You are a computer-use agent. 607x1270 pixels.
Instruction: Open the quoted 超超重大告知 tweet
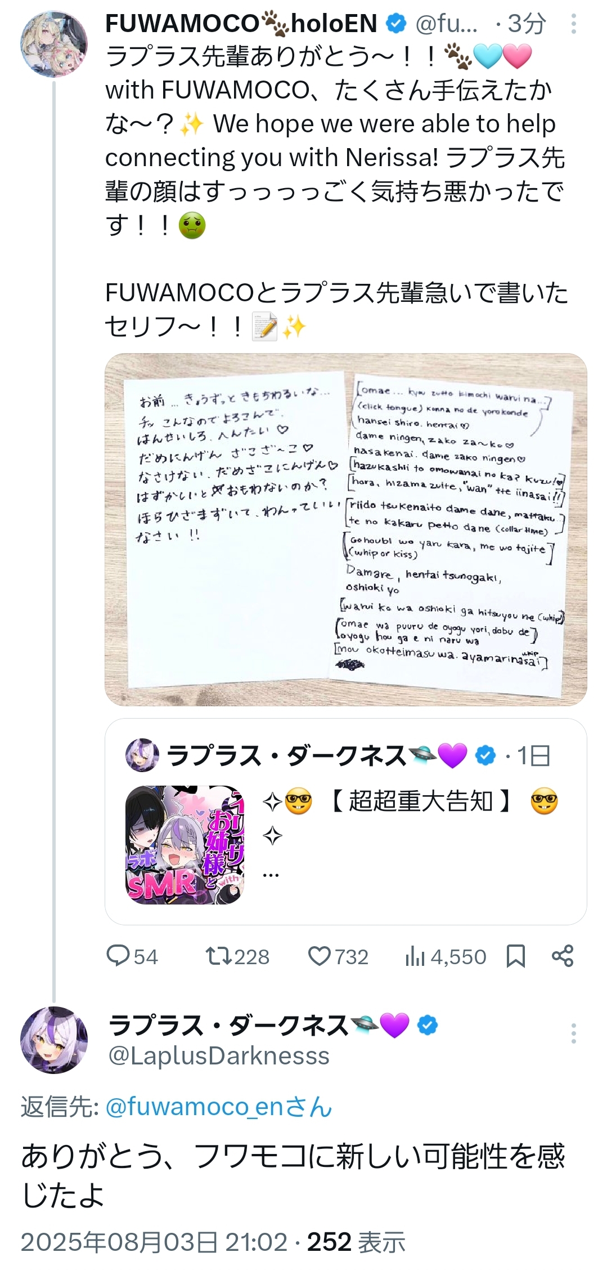click(346, 821)
